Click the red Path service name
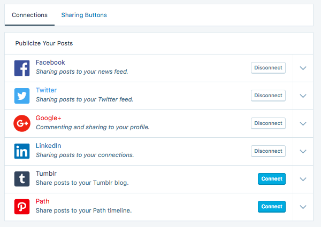This screenshot has width=321, height=227. tap(43, 201)
